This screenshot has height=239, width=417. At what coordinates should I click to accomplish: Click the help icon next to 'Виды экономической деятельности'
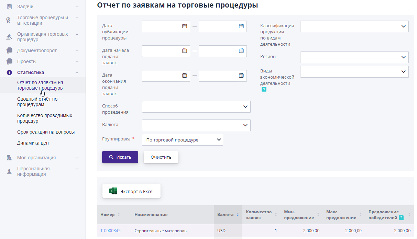point(264,89)
